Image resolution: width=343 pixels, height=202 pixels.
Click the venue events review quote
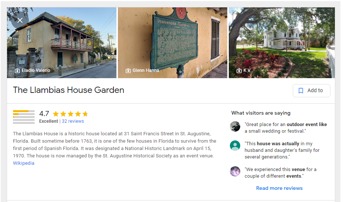click(x=281, y=173)
